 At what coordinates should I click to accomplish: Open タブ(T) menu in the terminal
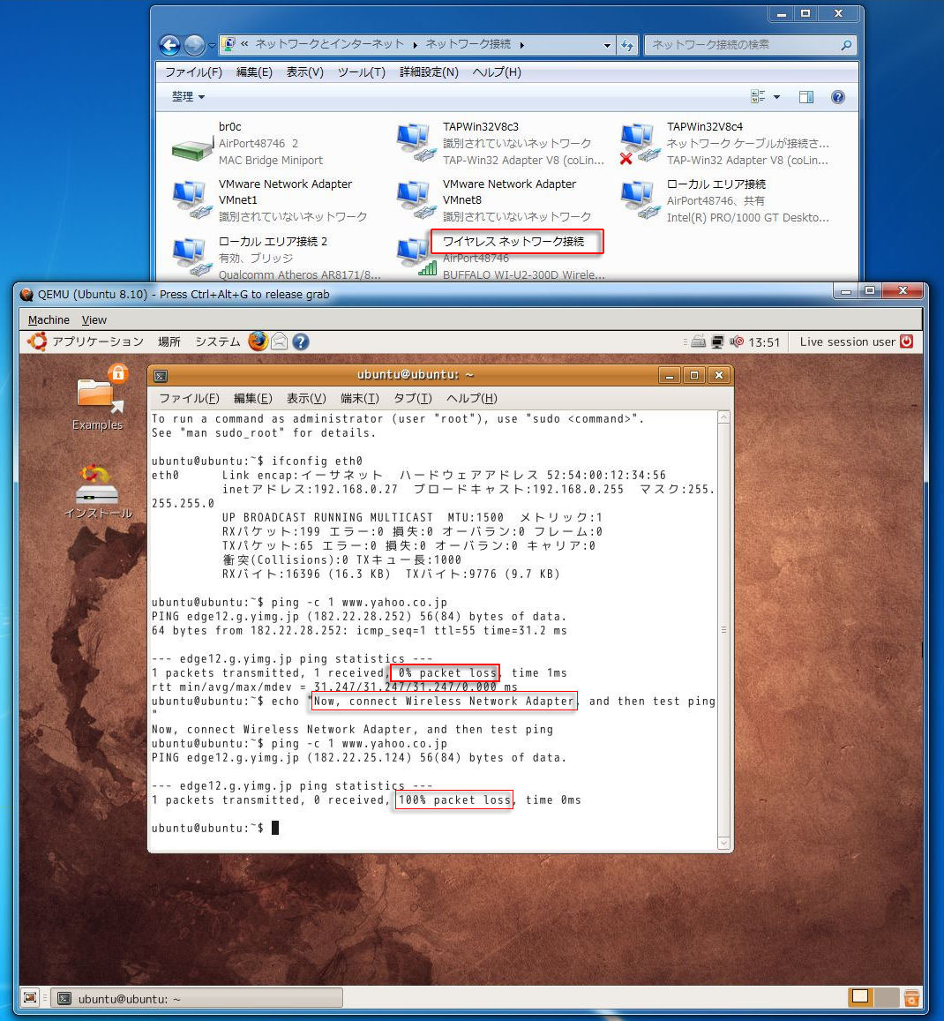[413, 398]
